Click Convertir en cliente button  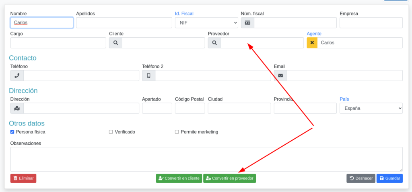click(x=179, y=178)
